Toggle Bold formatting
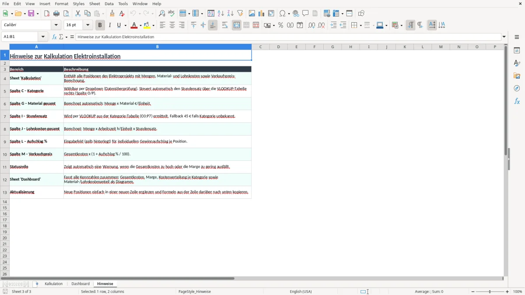The height and width of the screenshot is (295, 525). 100,25
